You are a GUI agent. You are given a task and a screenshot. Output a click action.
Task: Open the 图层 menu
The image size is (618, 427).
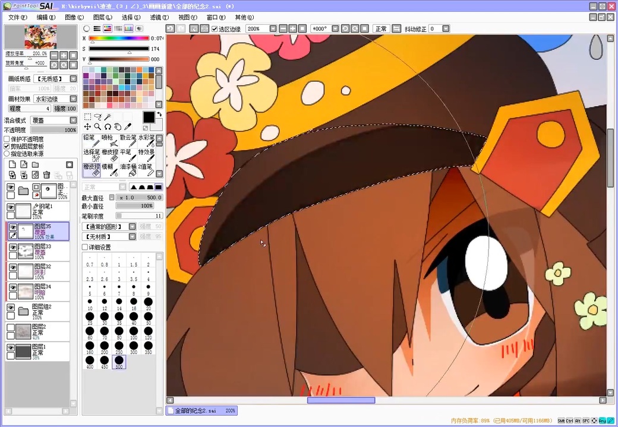pyautogui.click(x=103, y=17)
